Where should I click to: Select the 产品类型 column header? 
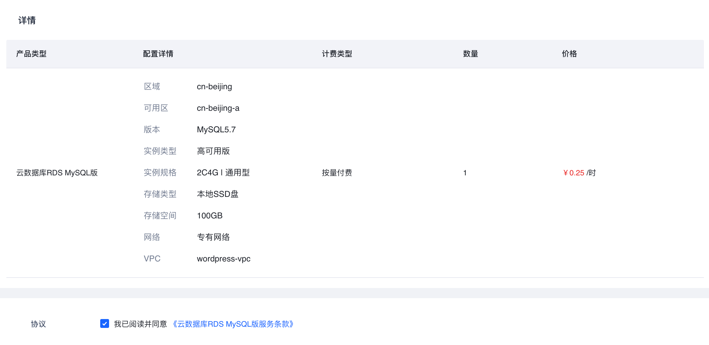pos(31,54)
